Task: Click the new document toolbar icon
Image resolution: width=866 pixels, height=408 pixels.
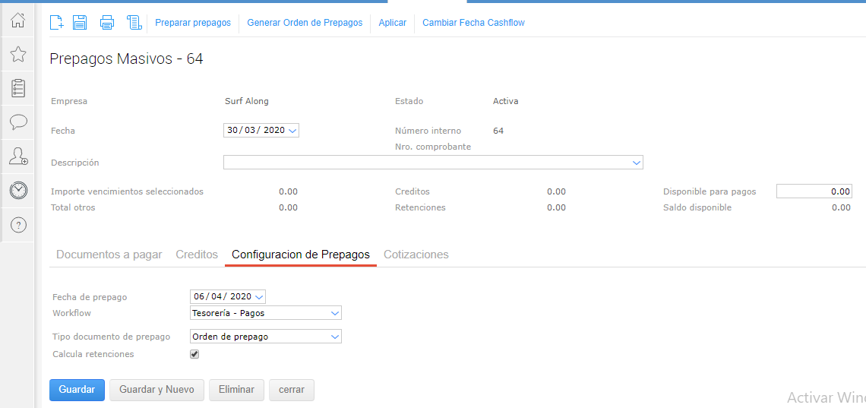Action: (56, 23)
